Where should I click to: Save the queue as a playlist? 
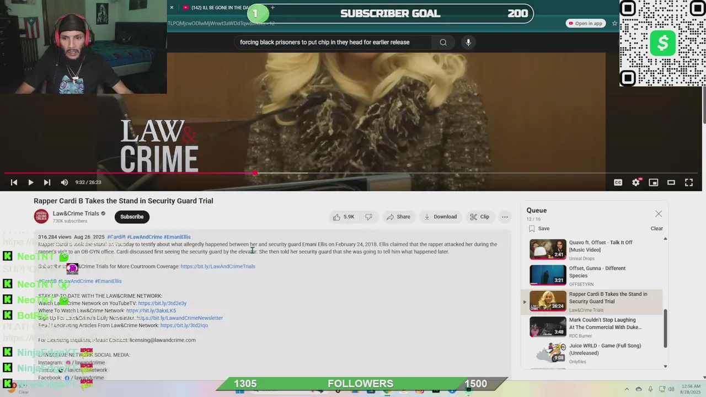pos(539,228)
